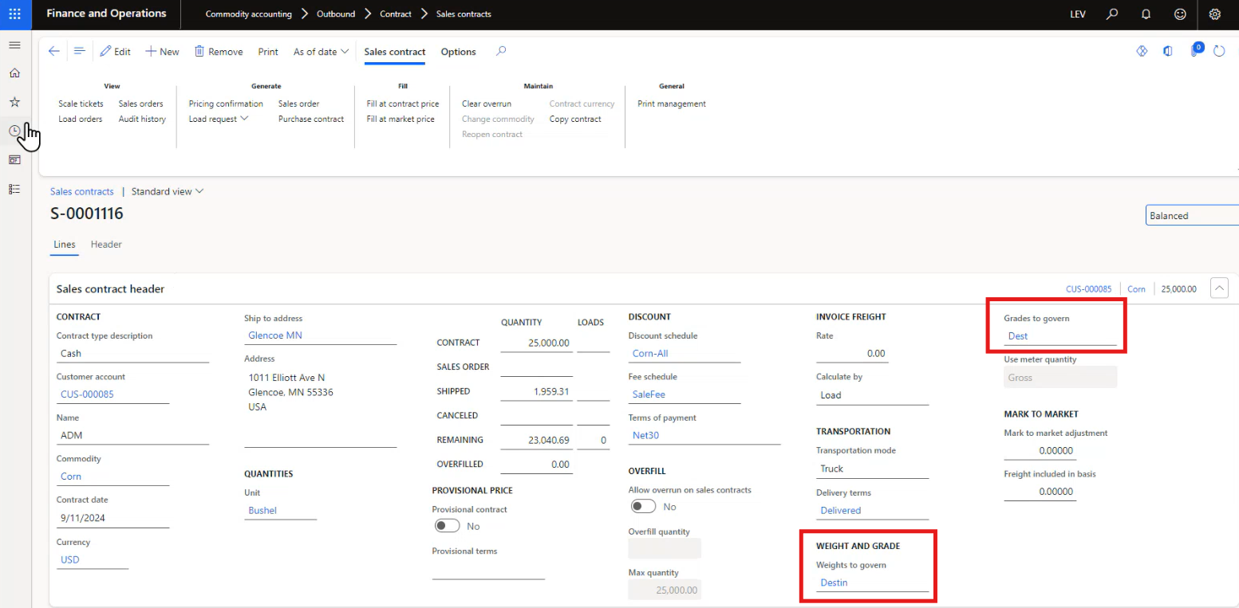Click the search magnifier in top bar
1239x608 pixels.
(1112, 14)
